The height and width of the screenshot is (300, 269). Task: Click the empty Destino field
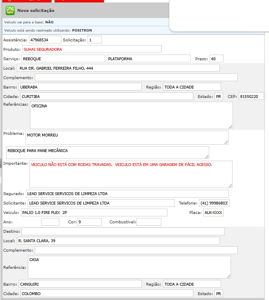pos(123,231)
